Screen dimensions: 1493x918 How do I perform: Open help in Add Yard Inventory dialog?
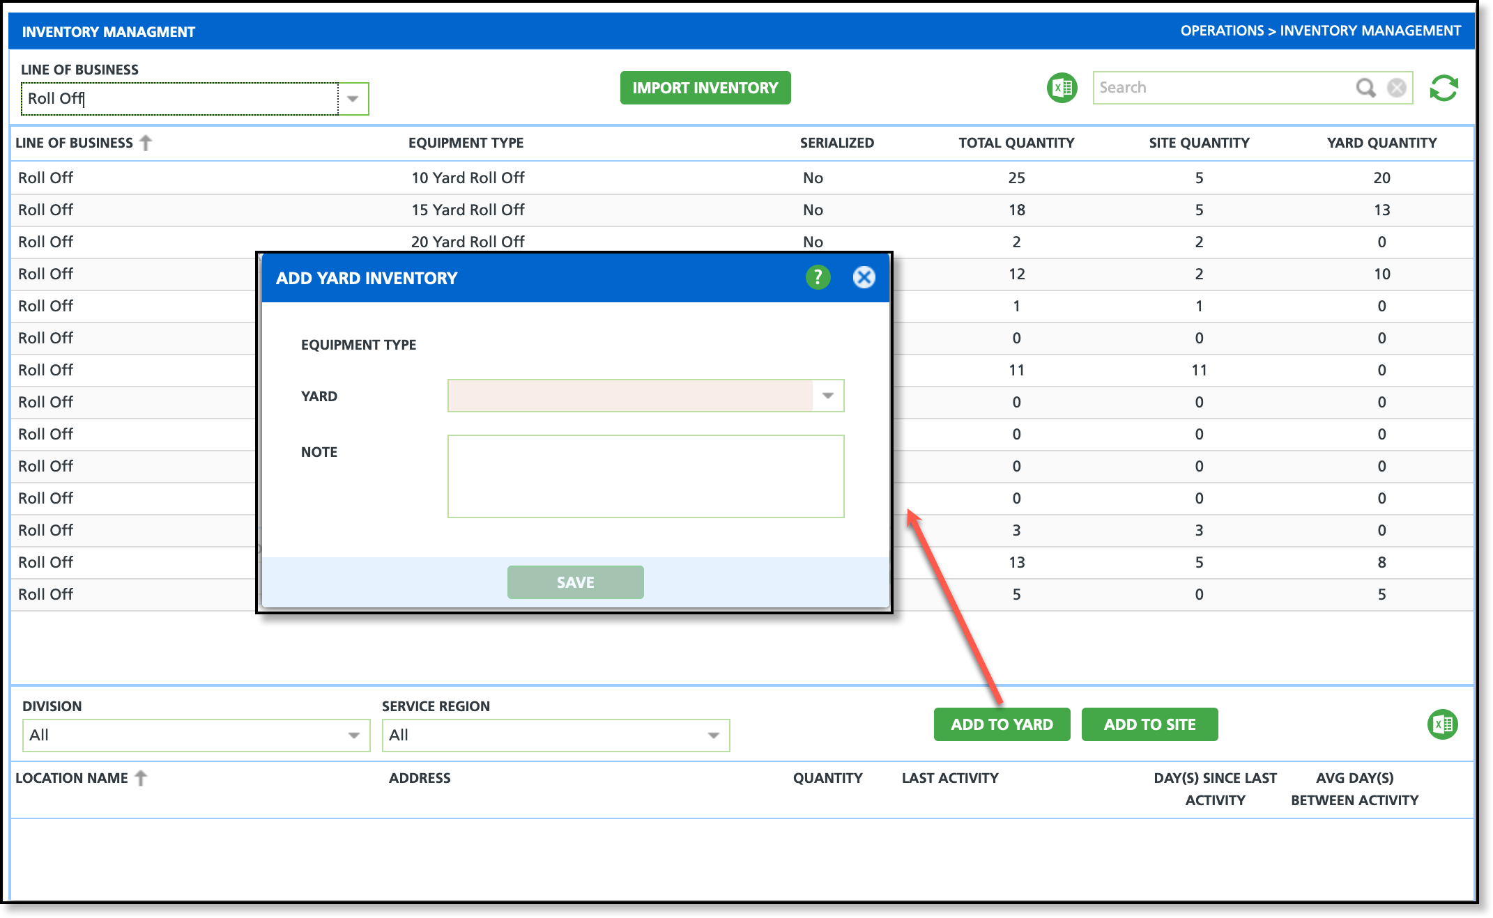(818, 277)
